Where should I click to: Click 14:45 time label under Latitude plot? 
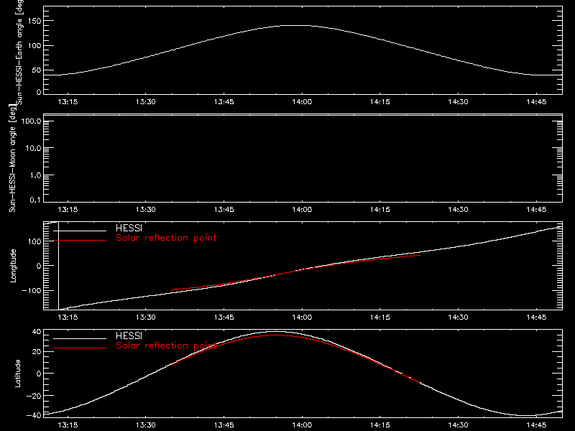point(536,425)
